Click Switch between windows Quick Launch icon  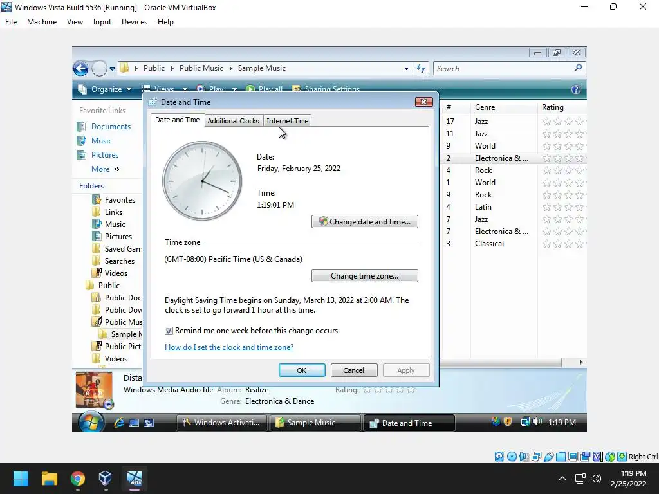click(149, 423)
